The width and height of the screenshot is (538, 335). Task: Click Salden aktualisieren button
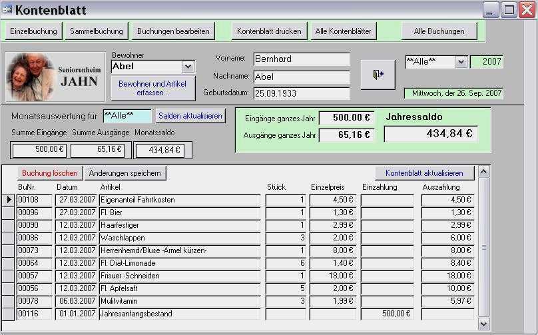click(x=190, y=116)
